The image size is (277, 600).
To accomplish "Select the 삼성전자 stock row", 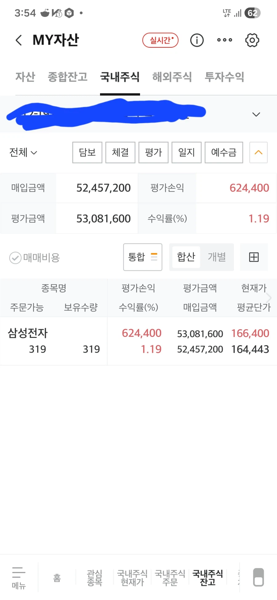I will coord(28,333).
